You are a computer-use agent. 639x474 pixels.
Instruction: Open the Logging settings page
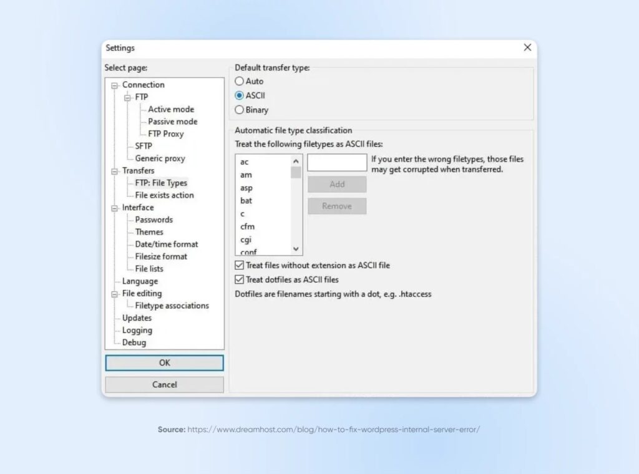[x=137, y=330]
